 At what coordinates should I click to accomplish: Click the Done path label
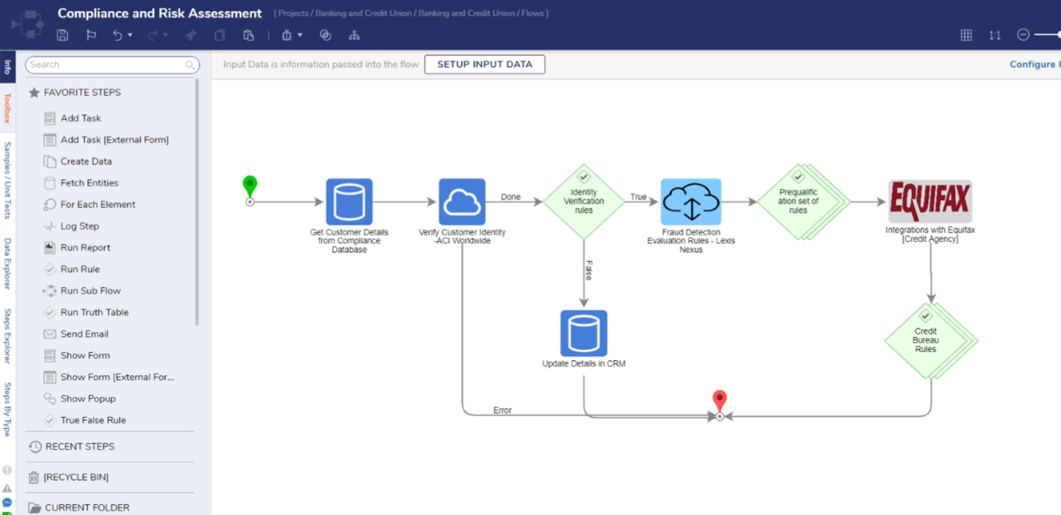510,197
